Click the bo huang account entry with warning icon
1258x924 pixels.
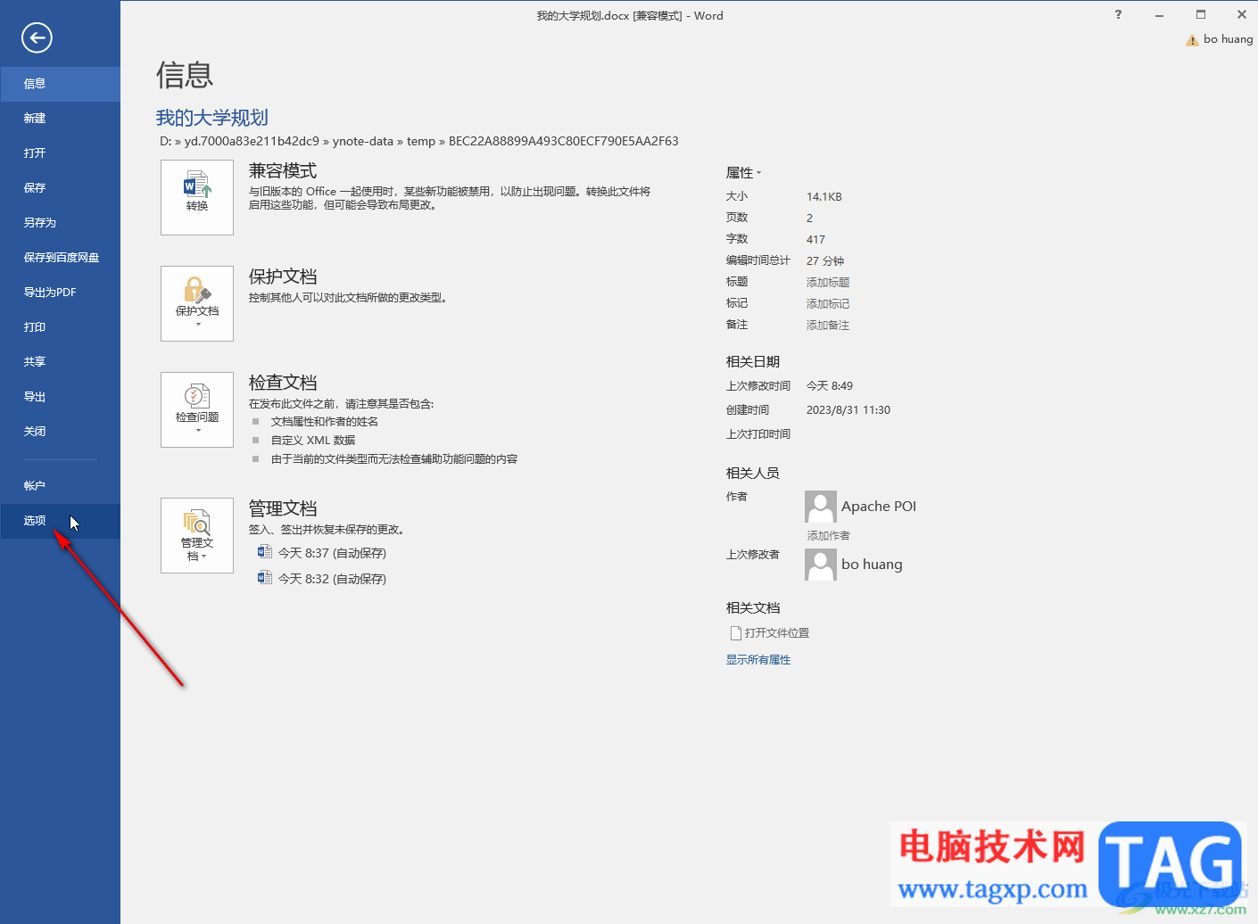tap(1220, 39)
